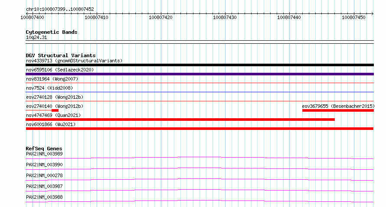Screen dimensions: 386x207
Task: Click the red nsv4747469 variant bar
Action: point(180,120)
